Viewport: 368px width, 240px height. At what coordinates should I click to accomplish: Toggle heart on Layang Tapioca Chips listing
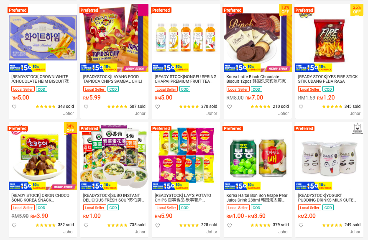(x=86, y=107)
